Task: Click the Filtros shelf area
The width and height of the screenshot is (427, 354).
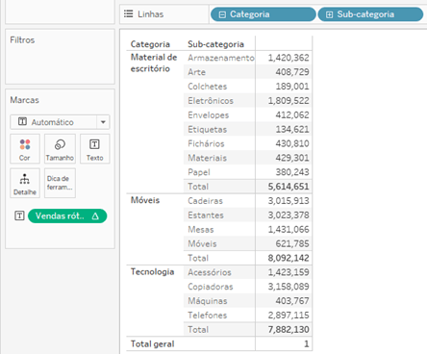Action: (60, 57)
